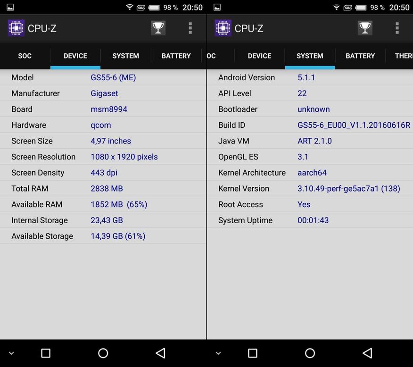Tap image notification icon in right status bar

coord(217,8)
